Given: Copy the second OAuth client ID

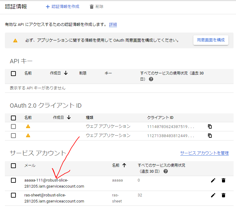Looking at the screenshot, I should click(210, 136).
